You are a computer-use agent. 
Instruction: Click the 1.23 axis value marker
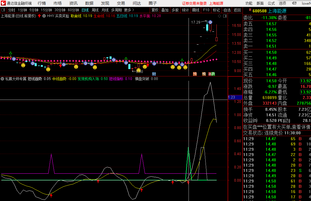(x=235, y=97)
